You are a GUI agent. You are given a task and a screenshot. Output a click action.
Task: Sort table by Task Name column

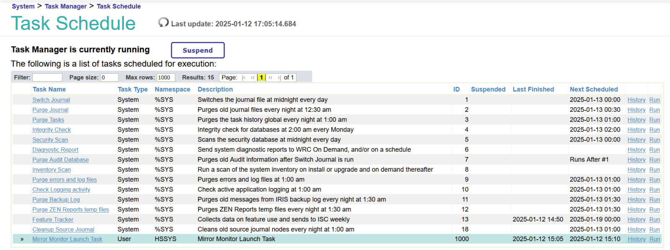(49, 89)
